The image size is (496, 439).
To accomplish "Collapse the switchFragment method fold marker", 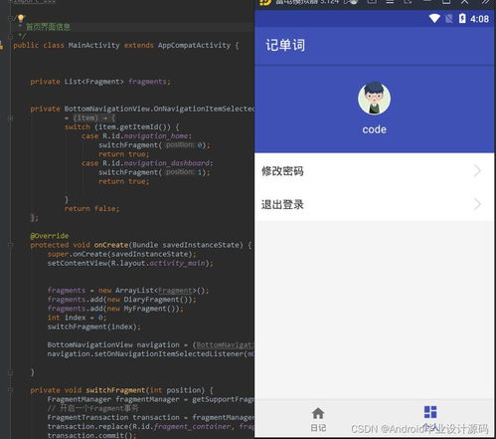I will point(11,390).
